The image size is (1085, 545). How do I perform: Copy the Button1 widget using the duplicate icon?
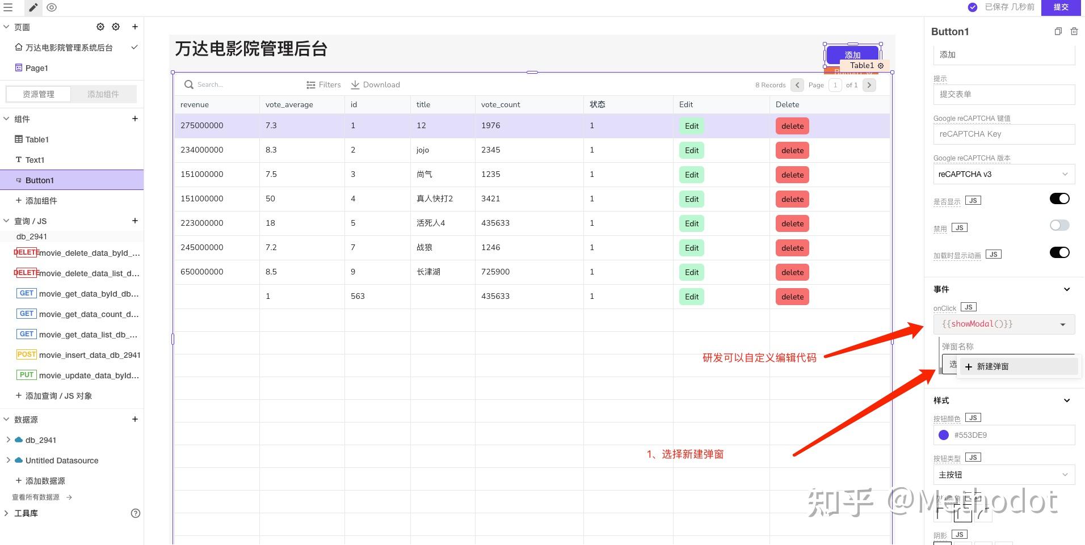(x=1058, y=32)
